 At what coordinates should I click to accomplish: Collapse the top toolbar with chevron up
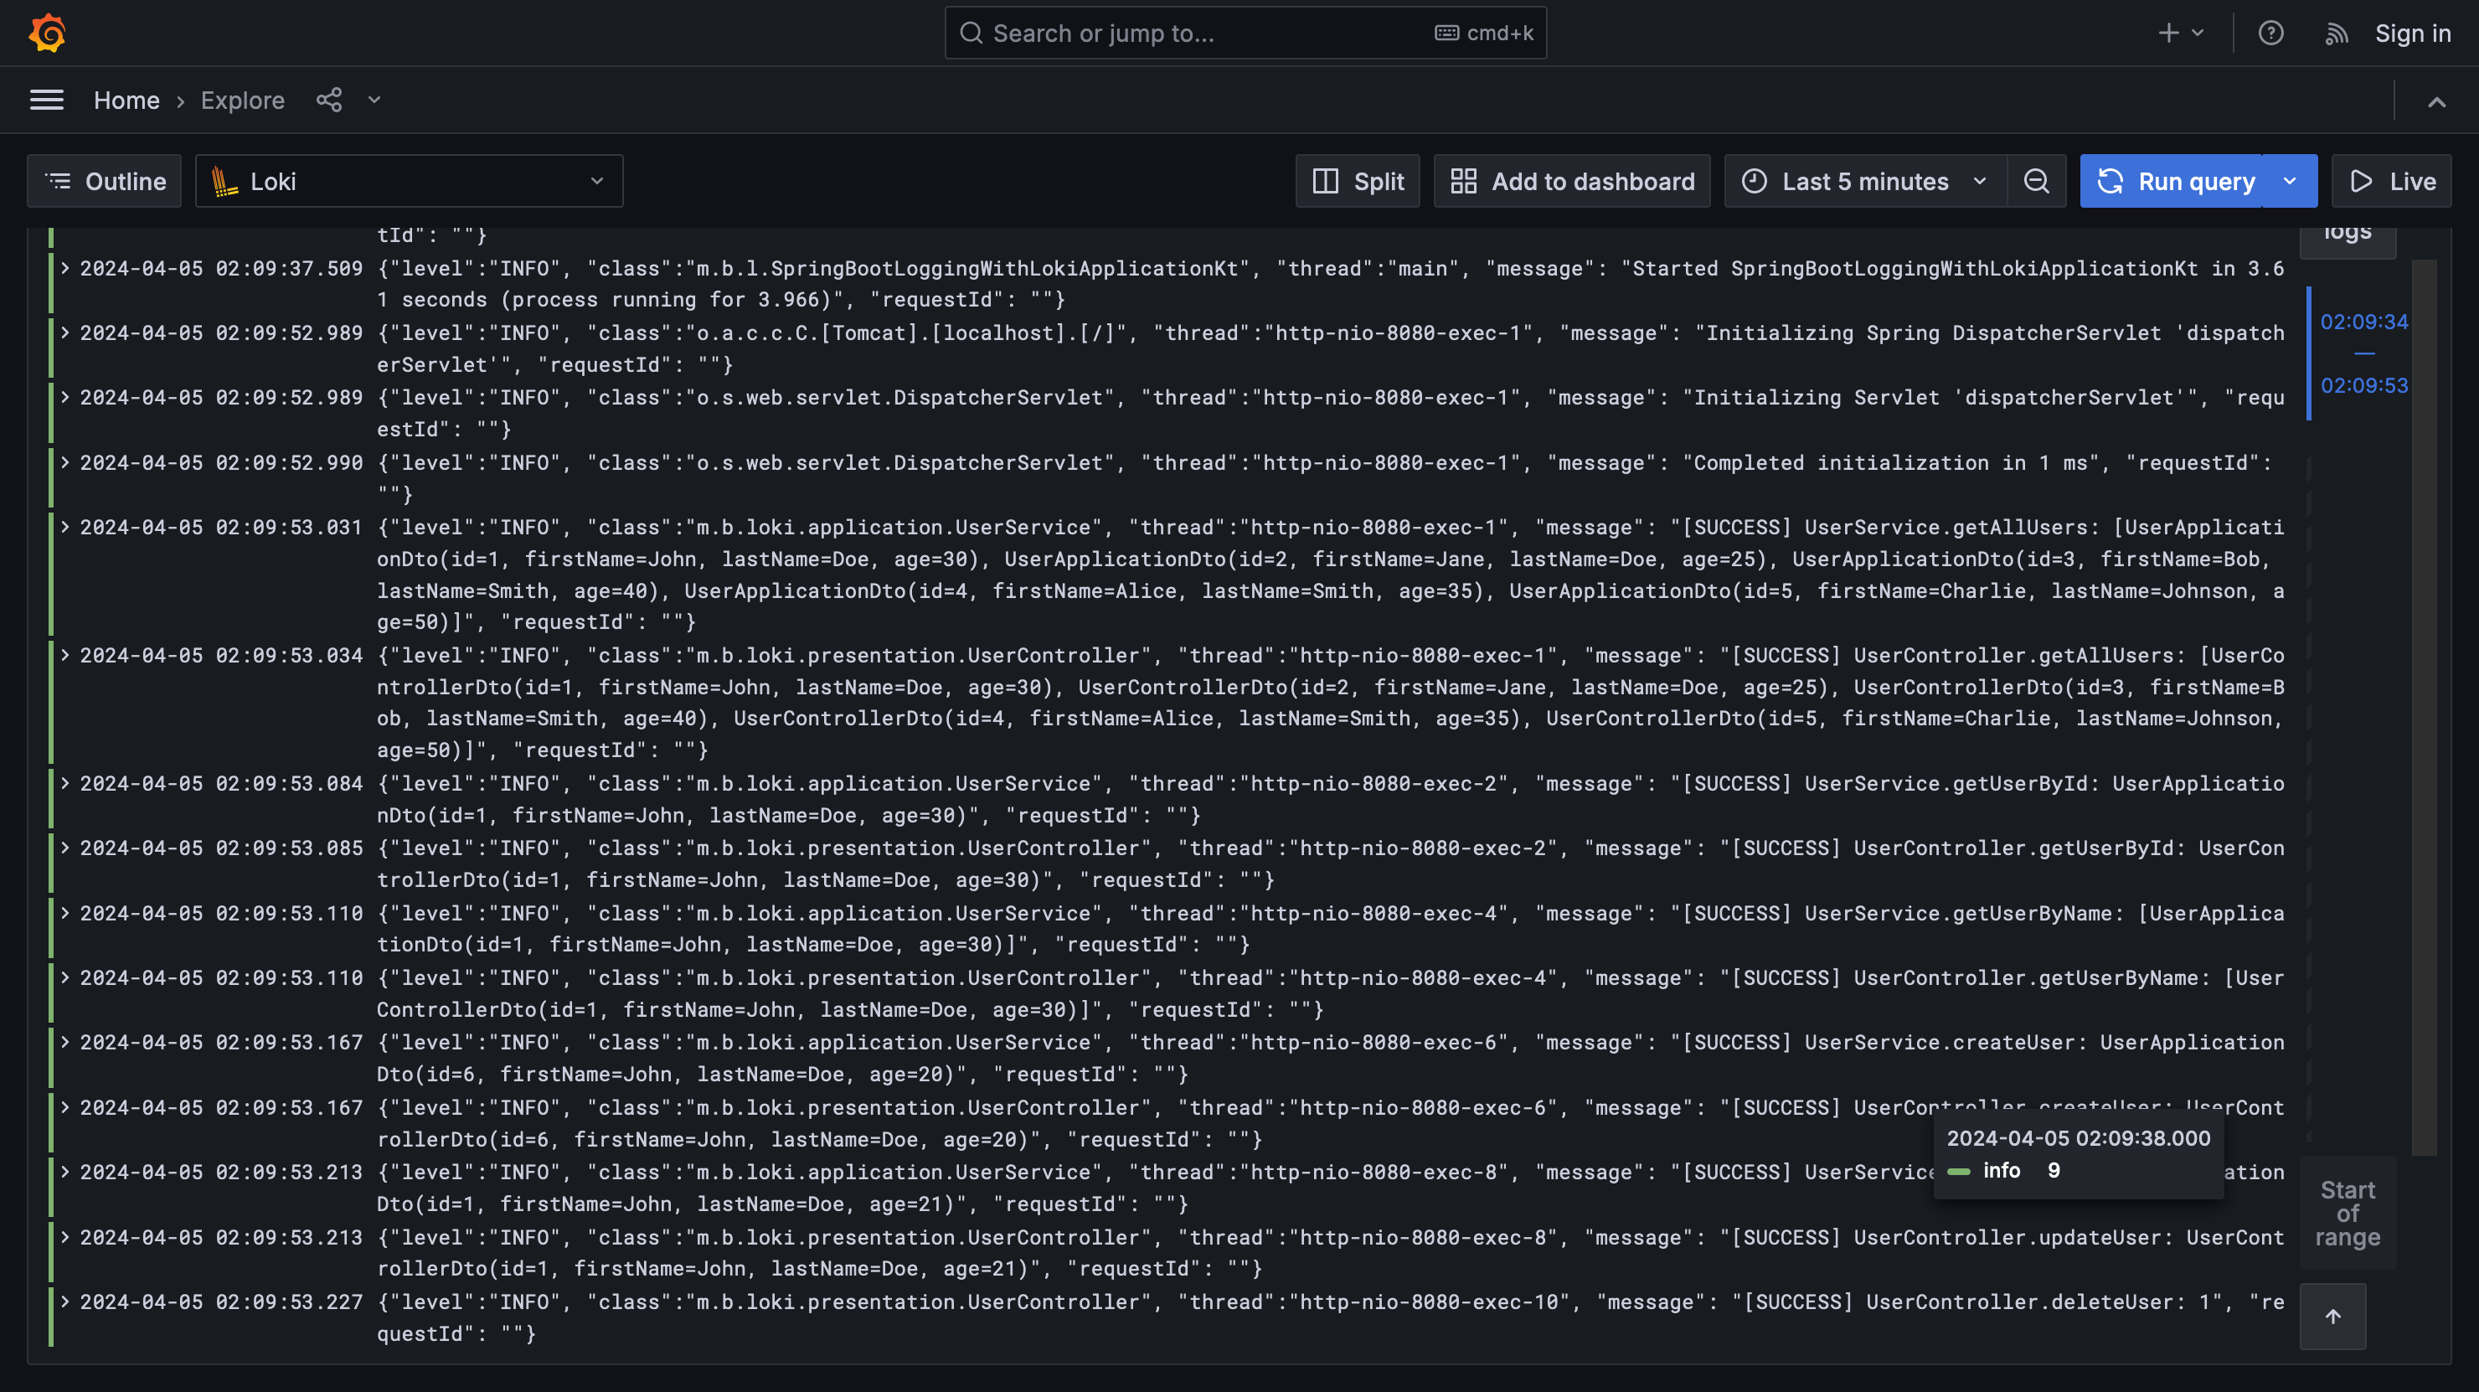tap(2435, 101)
